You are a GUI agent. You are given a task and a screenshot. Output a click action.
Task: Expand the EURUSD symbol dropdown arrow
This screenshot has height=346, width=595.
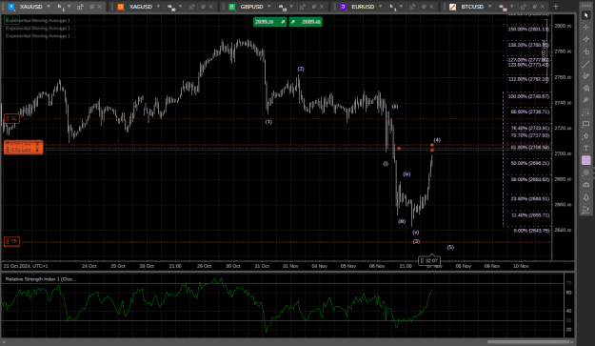click(380, 7)
